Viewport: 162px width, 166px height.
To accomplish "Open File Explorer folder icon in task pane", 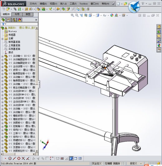I will pyautogui.click(x=159, y=36).
